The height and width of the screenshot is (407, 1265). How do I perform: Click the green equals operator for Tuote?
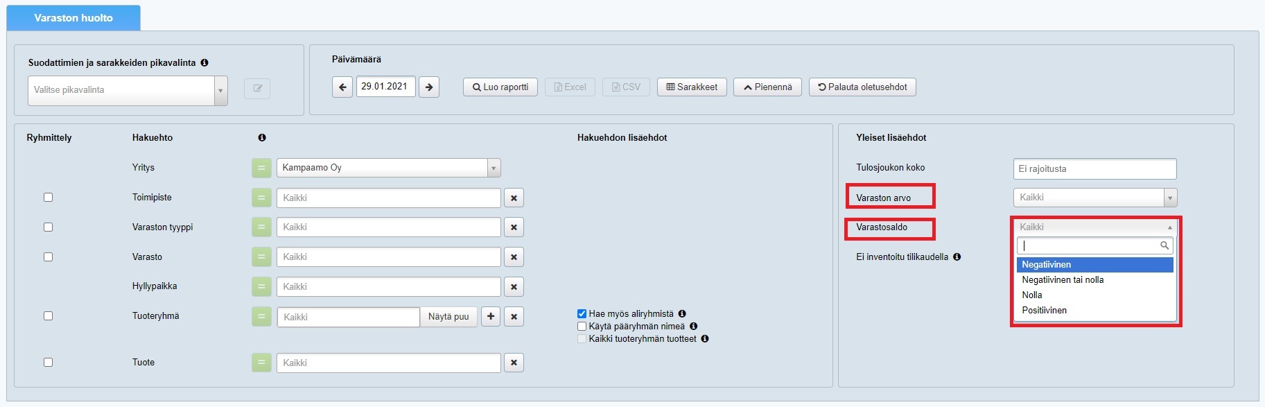coord(261,363)
